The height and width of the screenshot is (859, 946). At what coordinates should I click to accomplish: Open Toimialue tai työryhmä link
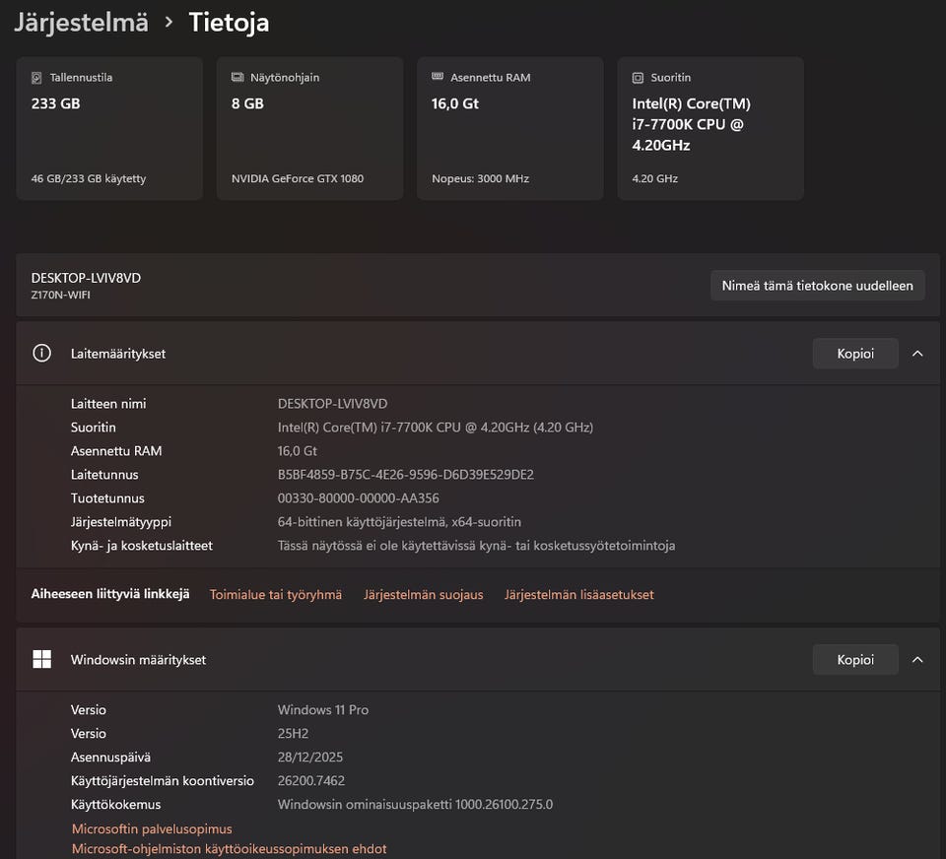[276, 594]
